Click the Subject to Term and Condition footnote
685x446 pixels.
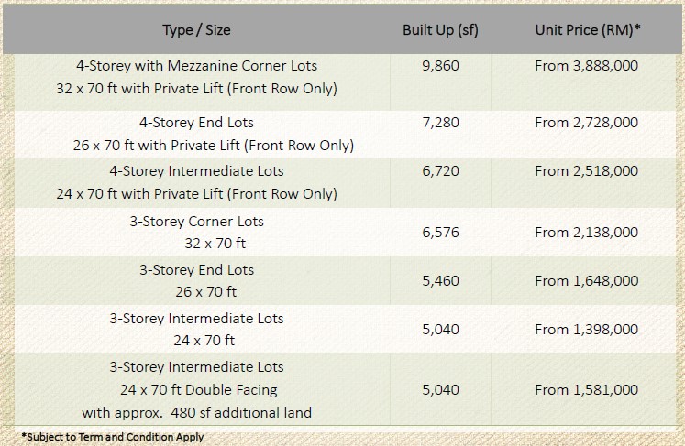pyautogui.click(x=113, y=437)
